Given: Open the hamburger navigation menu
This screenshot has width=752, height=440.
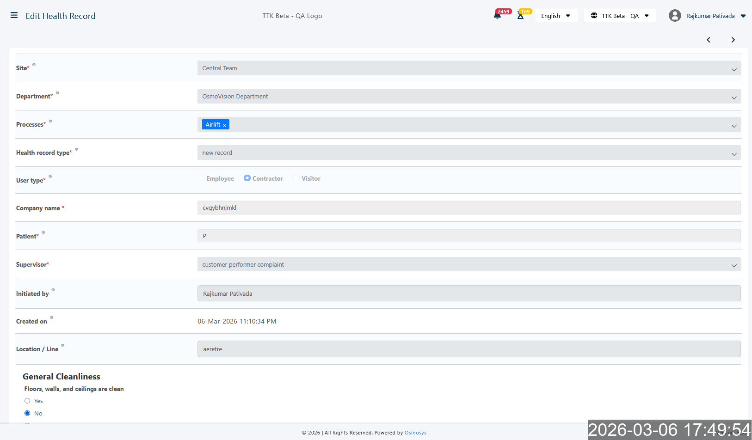Looking at the screenshot, I should (14, 15).
